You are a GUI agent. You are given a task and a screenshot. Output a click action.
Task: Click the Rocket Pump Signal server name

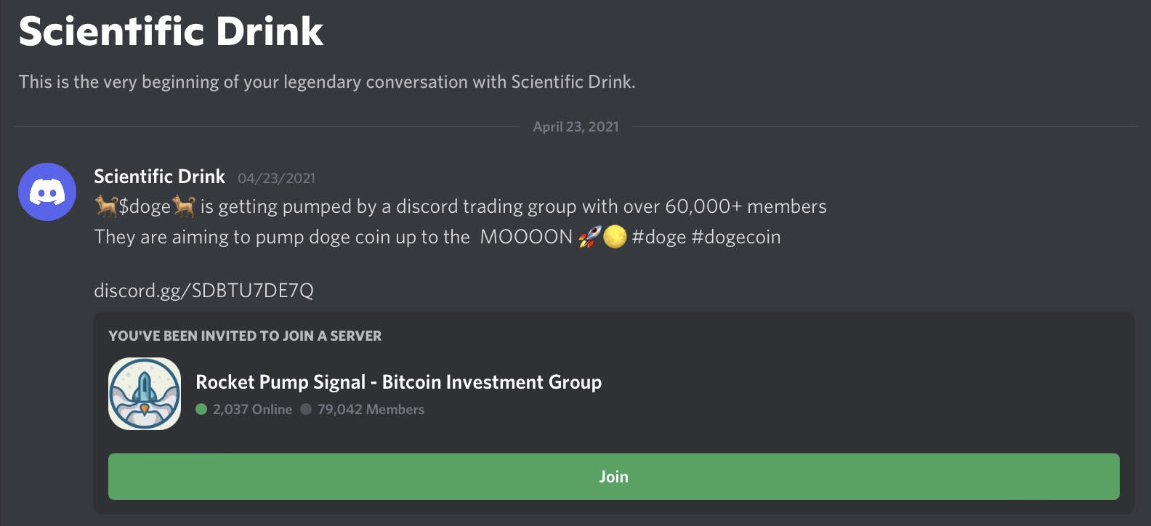coord(398,382)
